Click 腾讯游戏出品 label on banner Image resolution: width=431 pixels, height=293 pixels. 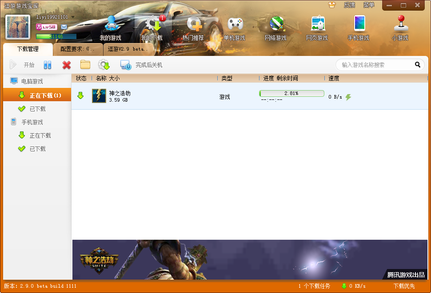(x=406, y=275)
